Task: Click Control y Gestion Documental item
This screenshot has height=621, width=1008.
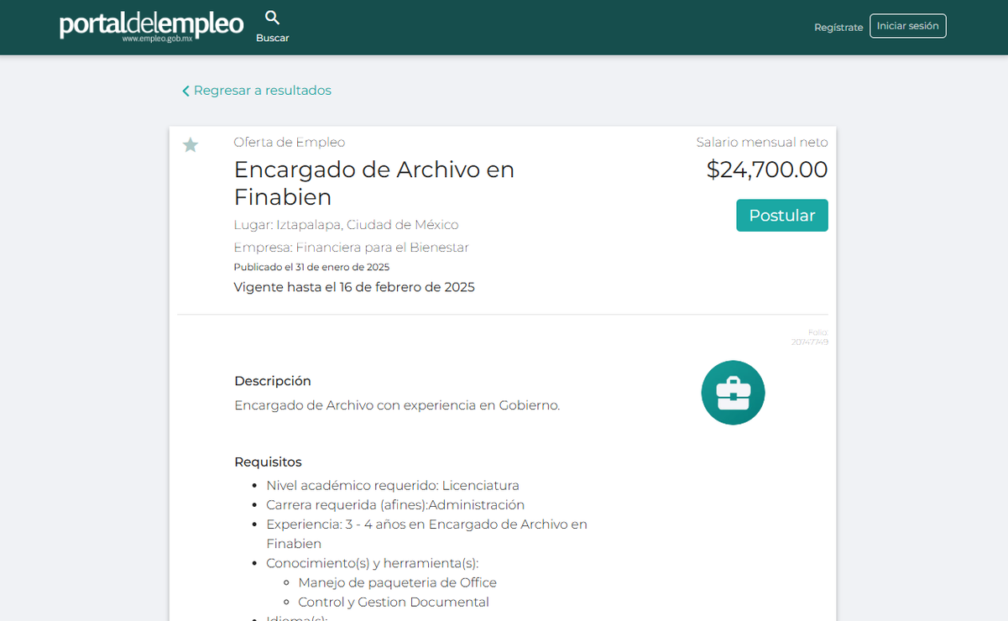Action: coord(394,603)
